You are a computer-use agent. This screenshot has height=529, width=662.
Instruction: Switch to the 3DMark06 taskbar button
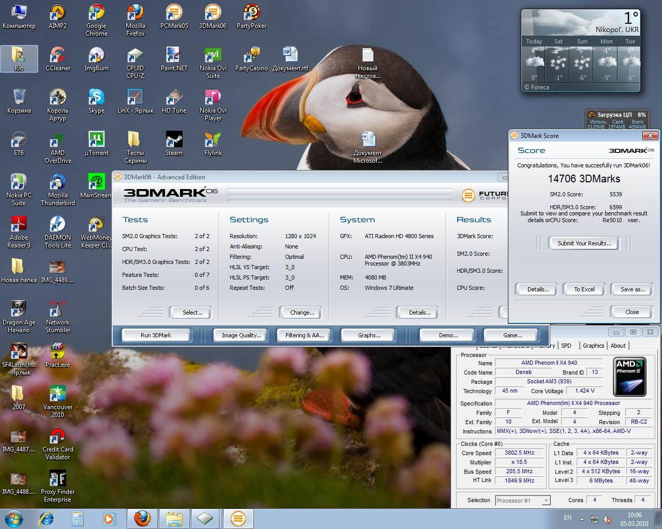[238, 518]
